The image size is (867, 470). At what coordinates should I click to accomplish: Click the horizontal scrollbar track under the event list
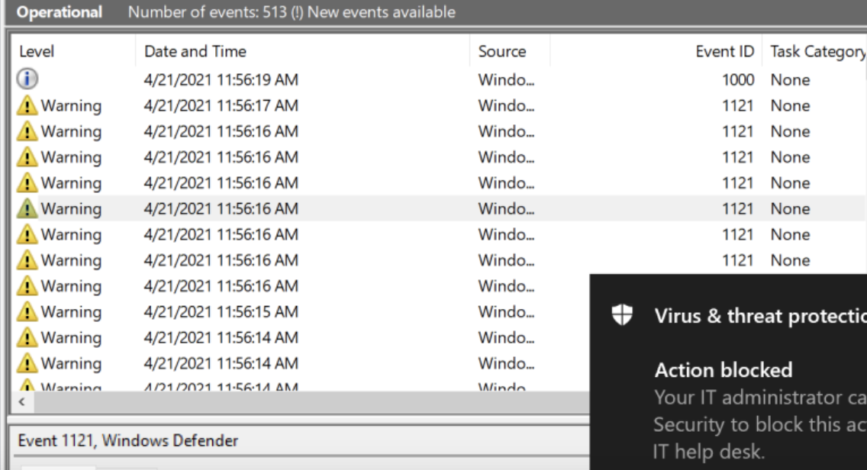(305, 401)
